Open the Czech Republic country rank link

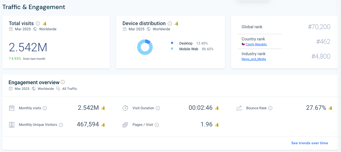(256, 44)
